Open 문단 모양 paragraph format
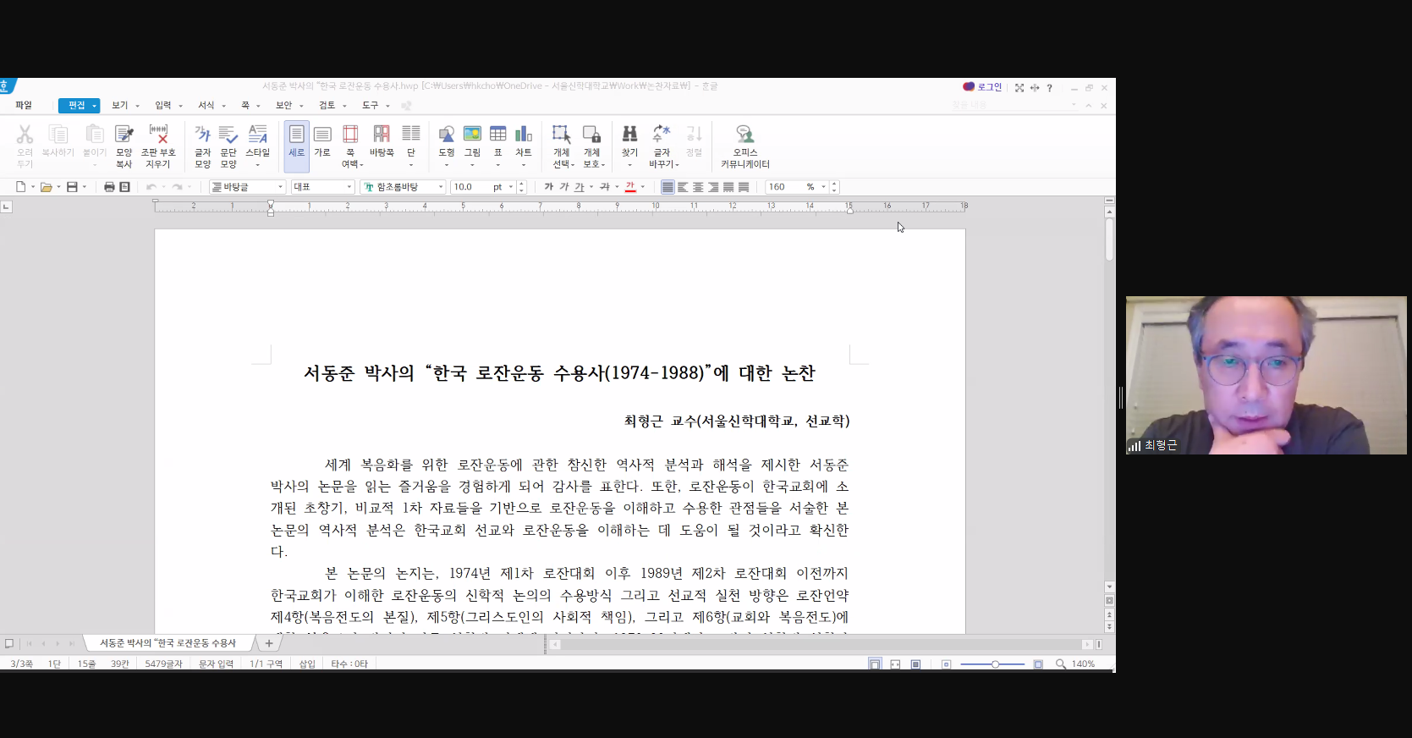The height and width of the screenshot is (738, 1412). 228,146
